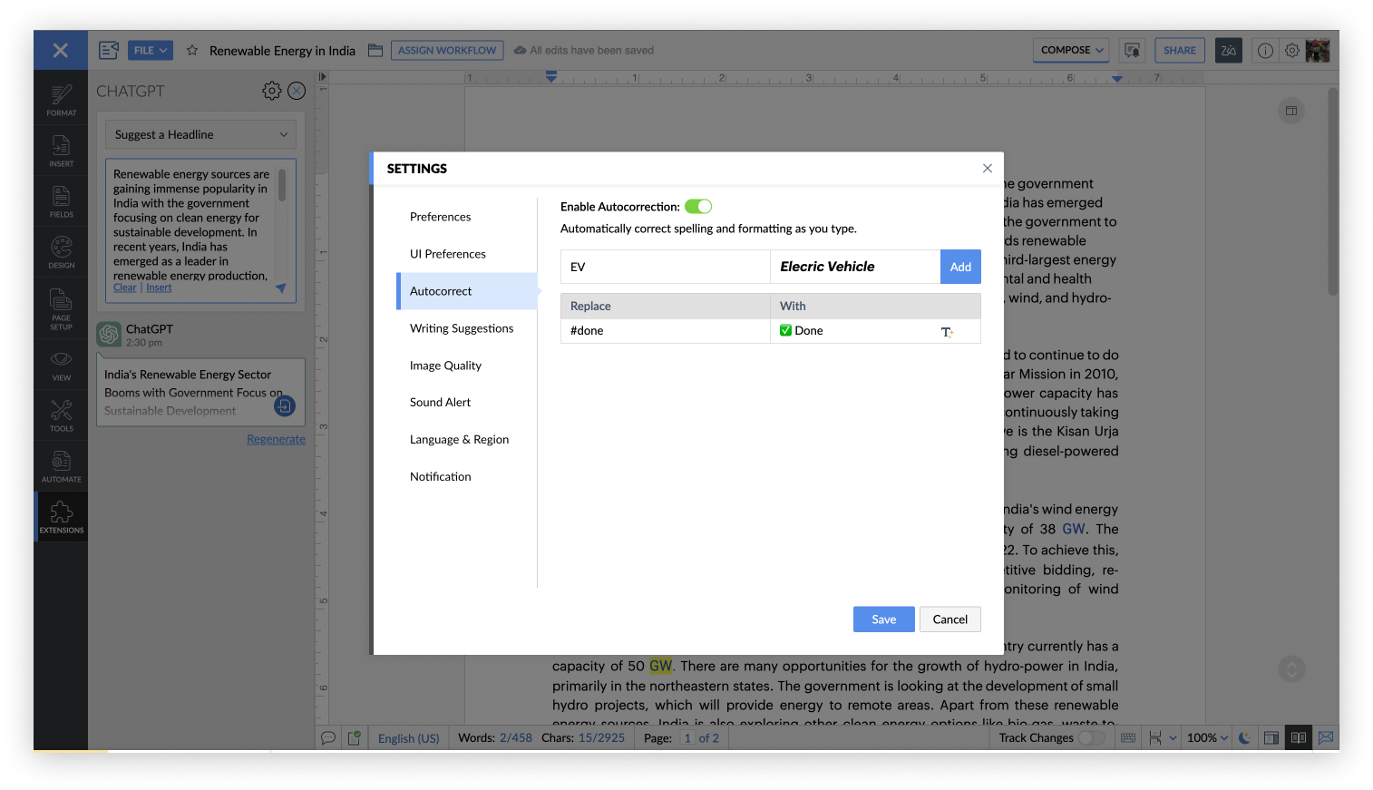
Task: Open the Page Setup panel
Action: pos(61,308)
